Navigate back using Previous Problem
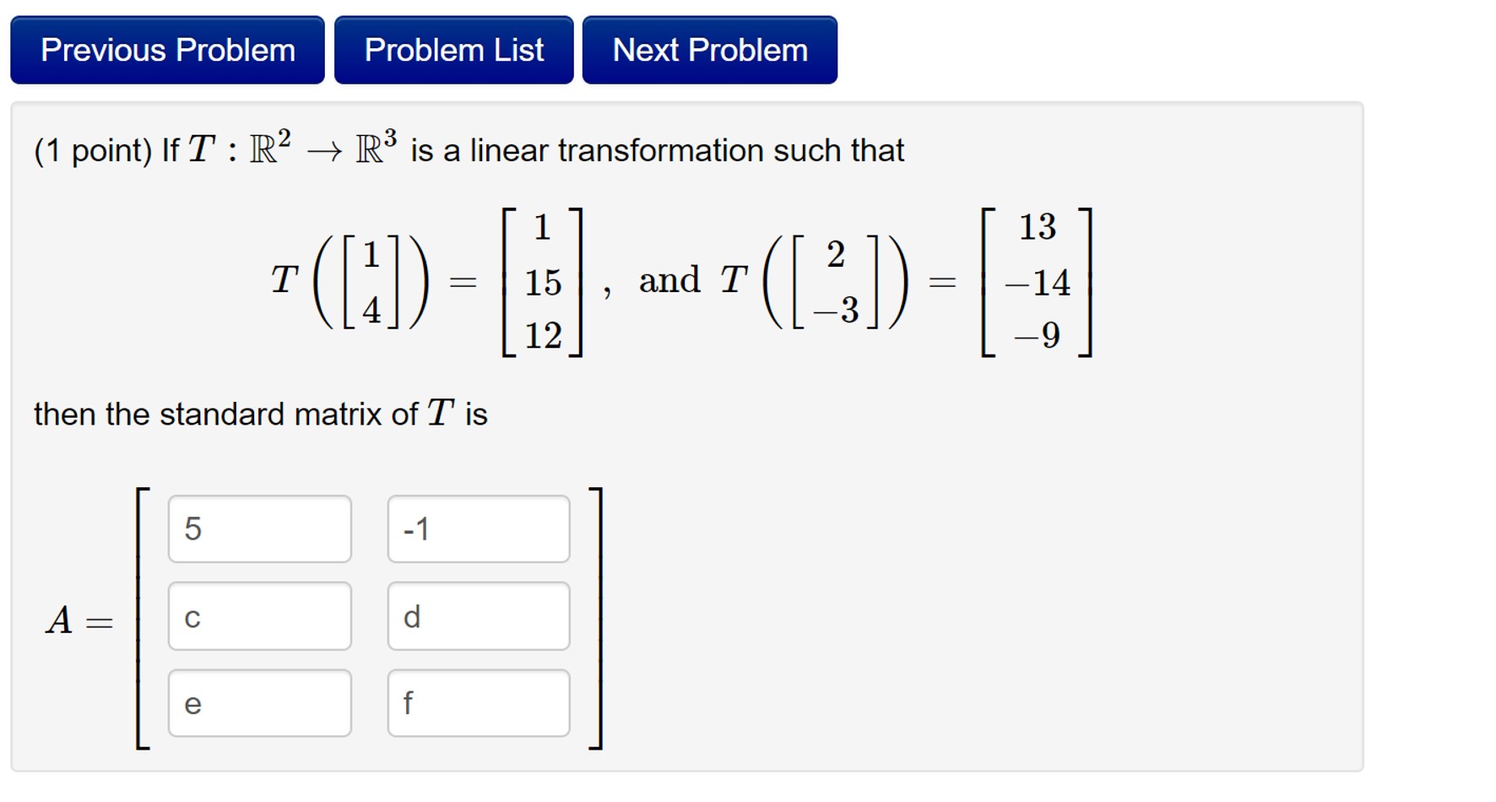The width and height of the screenshot is (1496, 802). [166, 50]
